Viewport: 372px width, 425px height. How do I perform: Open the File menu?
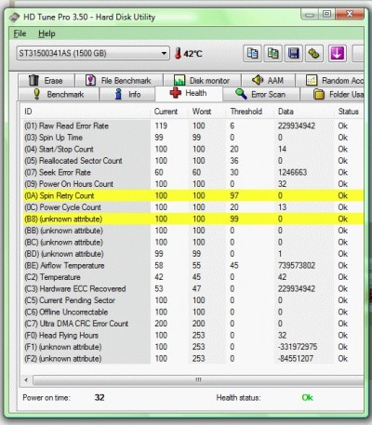tap(20, 33)
